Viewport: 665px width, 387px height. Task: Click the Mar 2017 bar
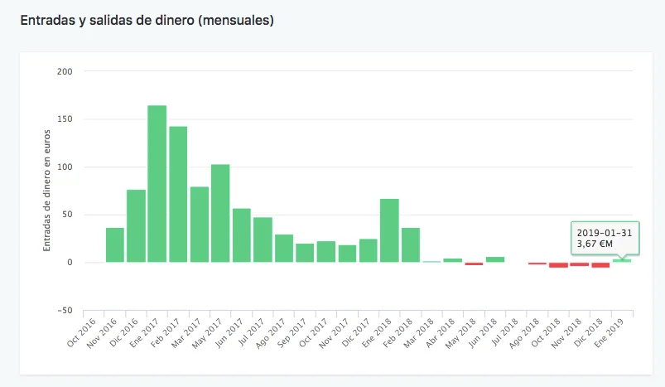point(200,225)
